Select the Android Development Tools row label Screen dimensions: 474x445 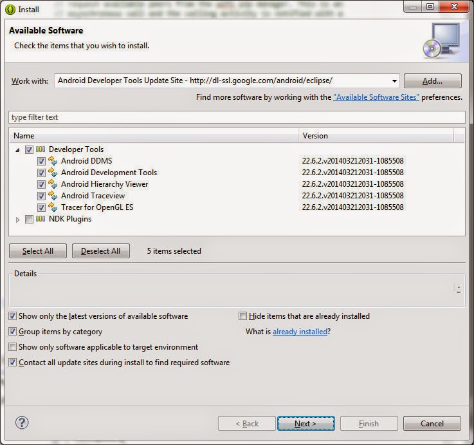point(109,173)
